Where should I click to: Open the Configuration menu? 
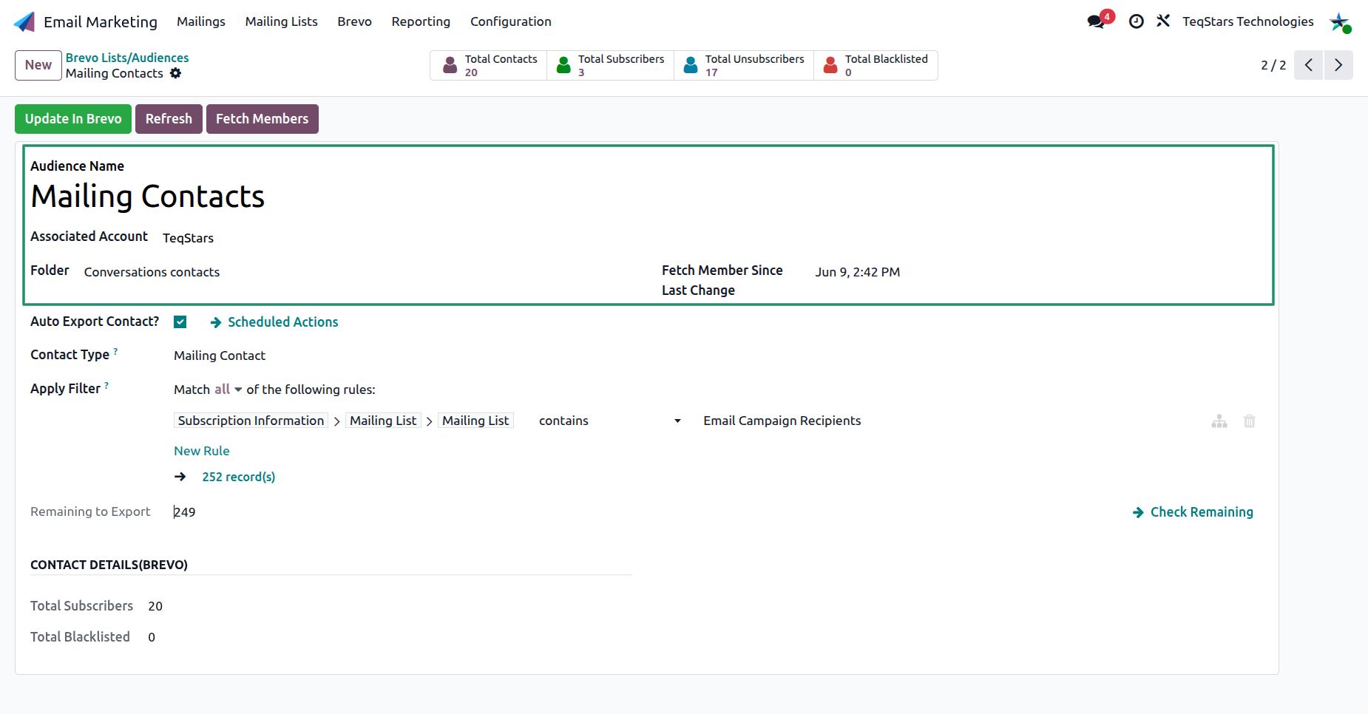[x=511, y=21]
